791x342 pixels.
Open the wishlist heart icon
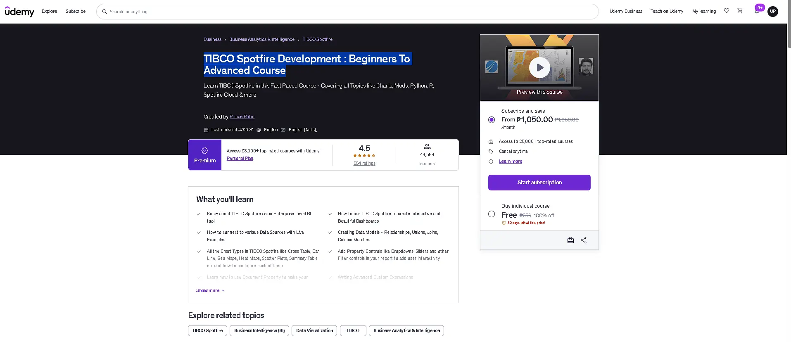[x=727, y=11]
